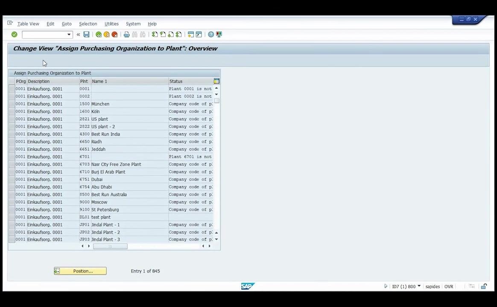Click the status bar lock icon
Screen dimensions: 497x307
(x=484, y=286)
